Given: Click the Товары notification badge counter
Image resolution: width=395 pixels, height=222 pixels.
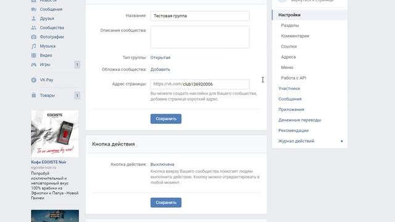Looking at the screenshot, I should coord(77,96).
